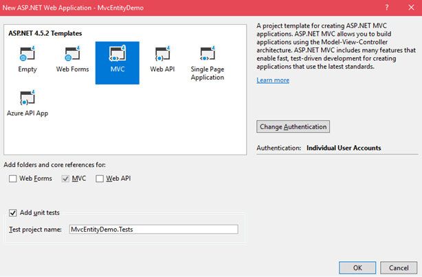Click the help question mark icon

tap(387, 8)
